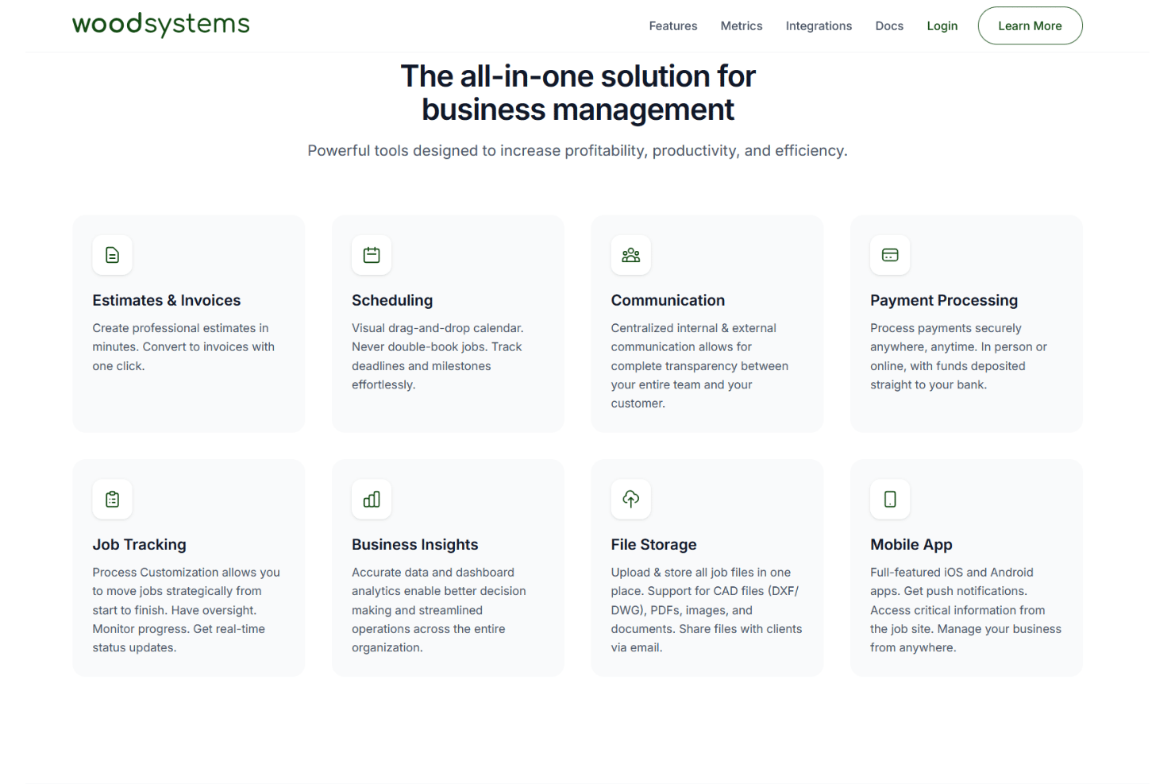Screen dimensions: 1175x784
Task: Open the Docs nav link
Action: pyautogui.click(x=889, y=26)
